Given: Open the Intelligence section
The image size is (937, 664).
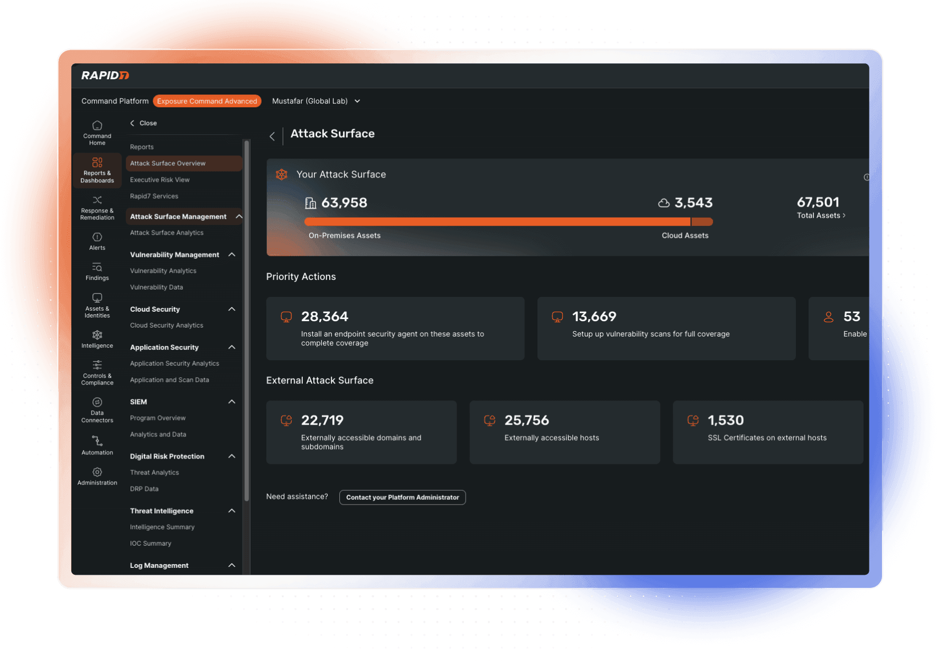Looking at the screenshot, I should tap(97, 340).
